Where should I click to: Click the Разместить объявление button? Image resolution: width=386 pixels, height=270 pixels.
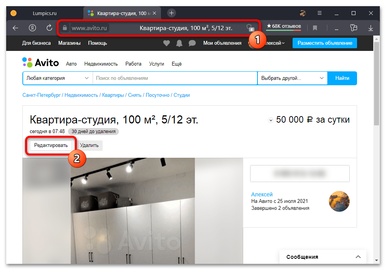click(x=325, y=43)
